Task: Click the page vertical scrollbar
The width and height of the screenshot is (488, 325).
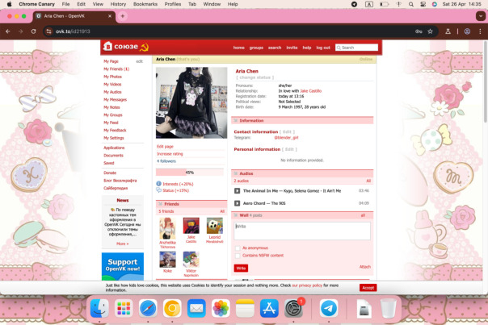Action: (485, 82)
